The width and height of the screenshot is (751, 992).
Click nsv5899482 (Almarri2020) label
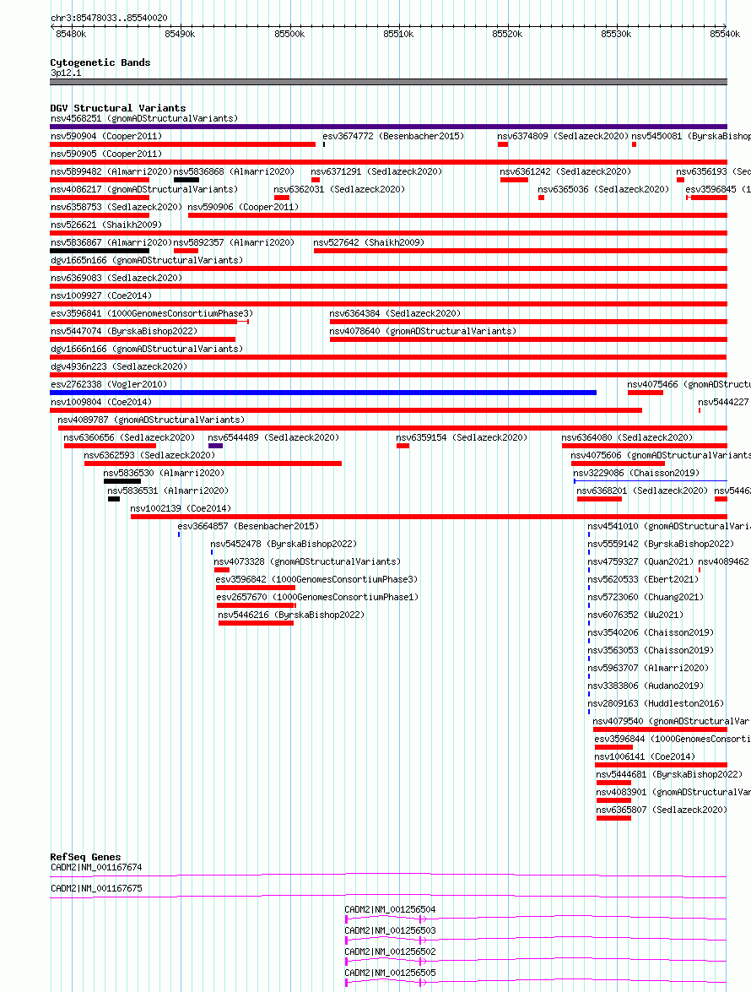[111, 171]
